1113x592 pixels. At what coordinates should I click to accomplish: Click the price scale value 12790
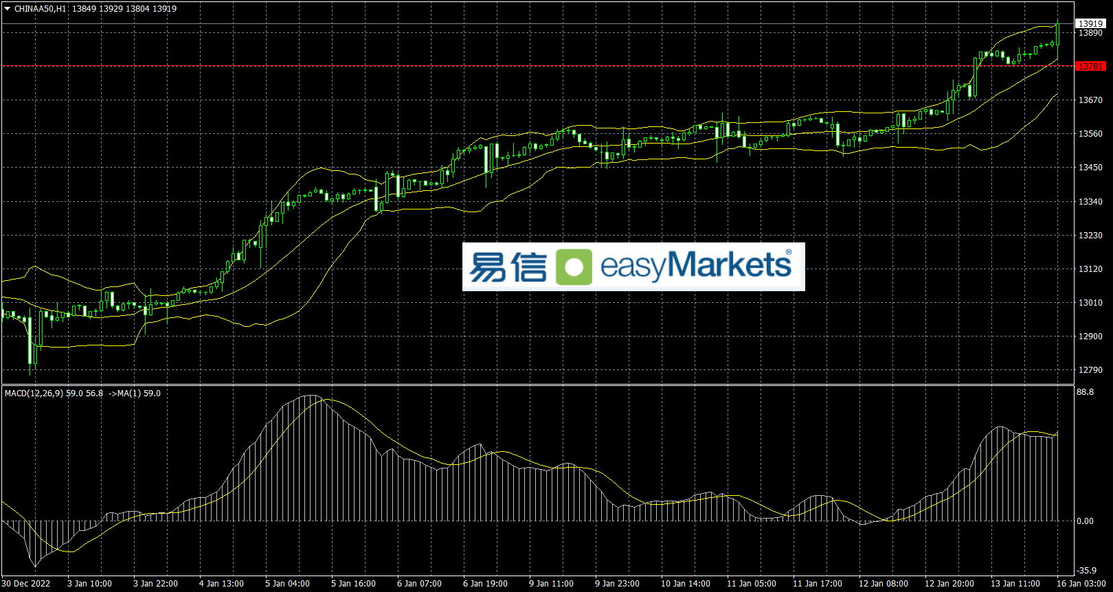1090,370
